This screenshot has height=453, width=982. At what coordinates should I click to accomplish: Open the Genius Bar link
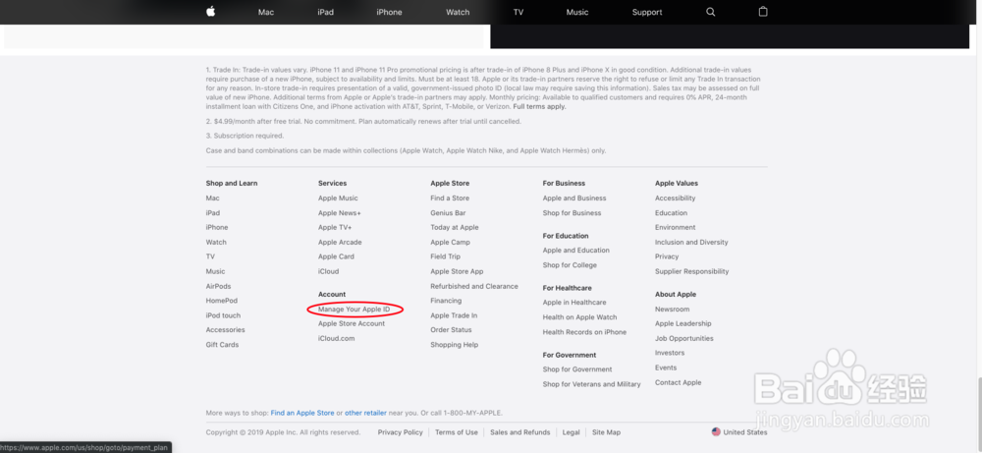coord(448,213)
